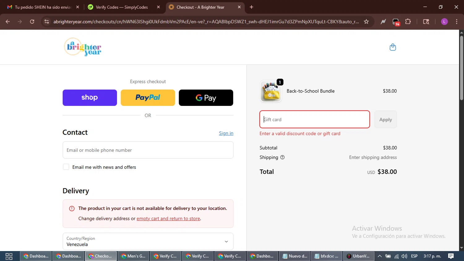Apply the gift card code

point(385,120)
